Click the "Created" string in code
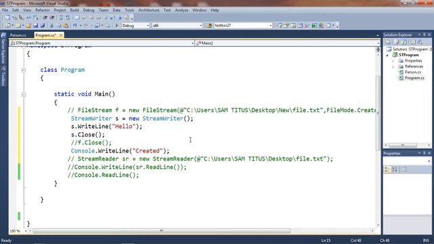This screenshot has width=434, height=244. click(147, 151)
